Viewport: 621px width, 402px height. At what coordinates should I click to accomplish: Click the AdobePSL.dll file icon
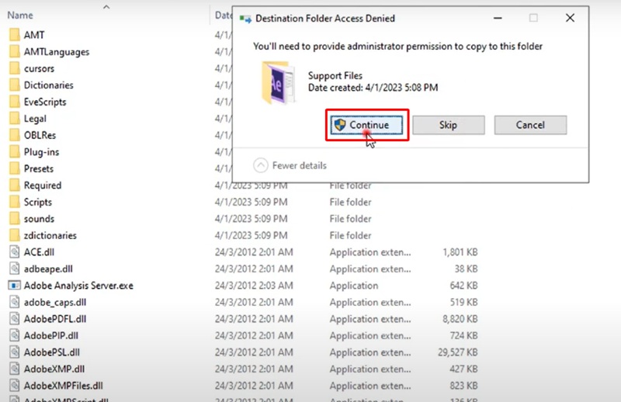(x=15, y=352)
